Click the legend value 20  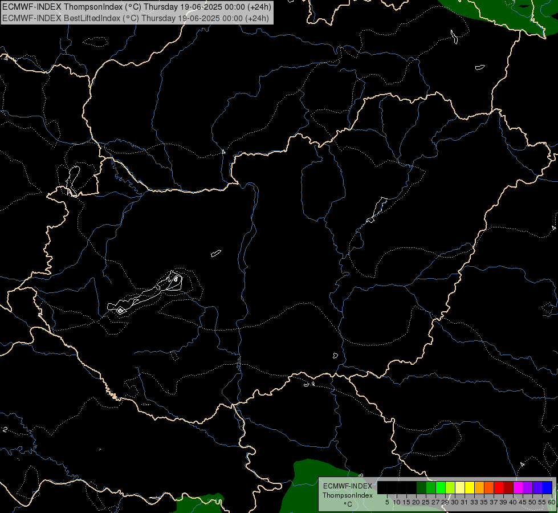[417, 502]
